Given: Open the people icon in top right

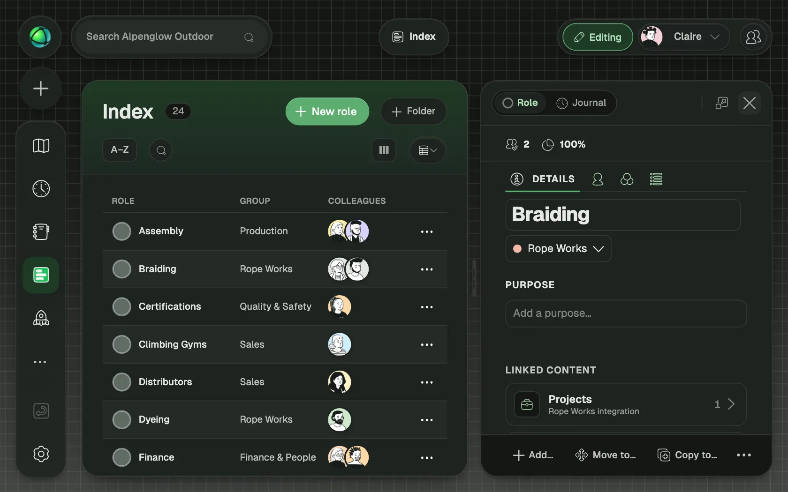Looking at the screenshot, I should coord(753,37).
